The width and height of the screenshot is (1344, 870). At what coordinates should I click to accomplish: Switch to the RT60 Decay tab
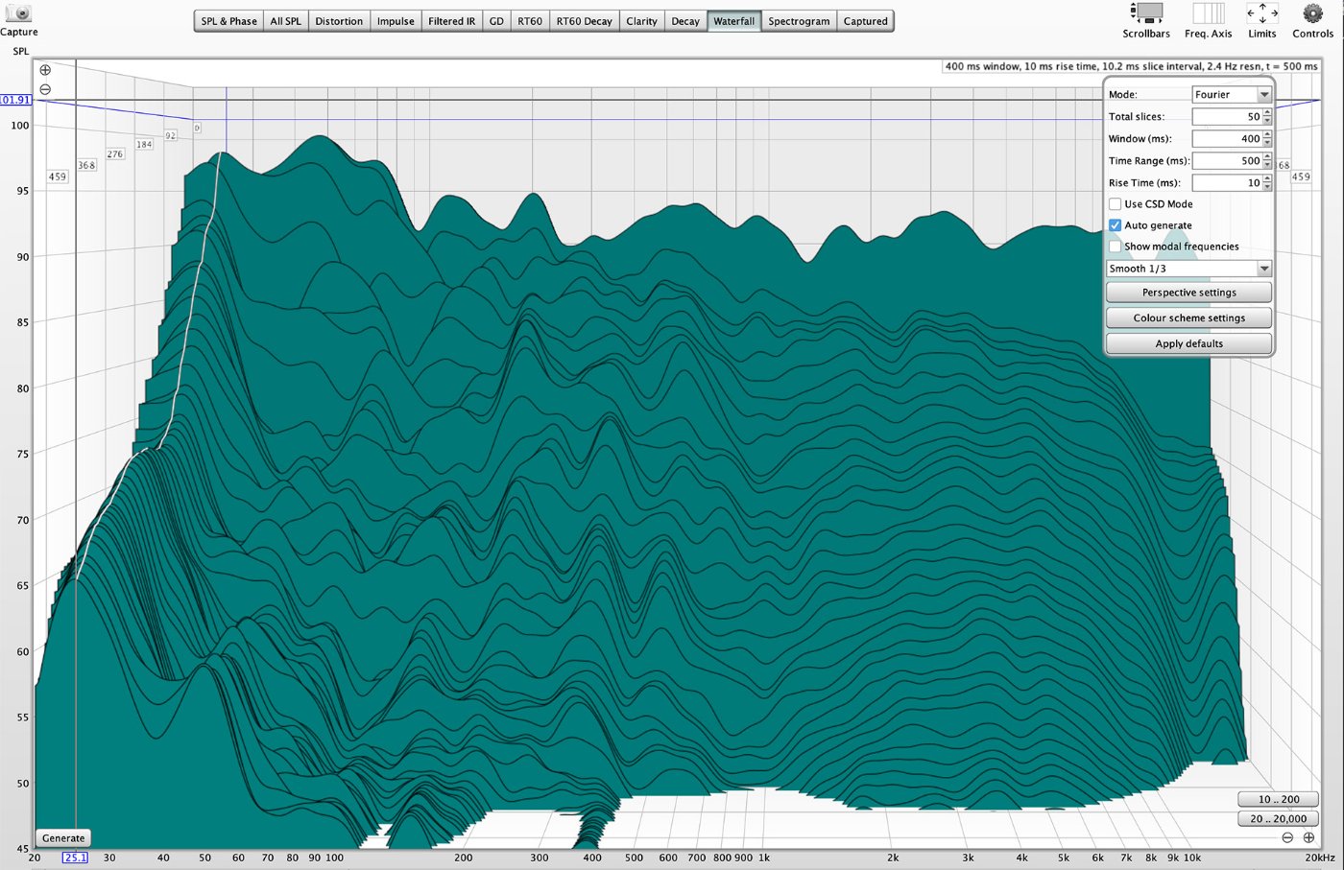pos(584,21)
